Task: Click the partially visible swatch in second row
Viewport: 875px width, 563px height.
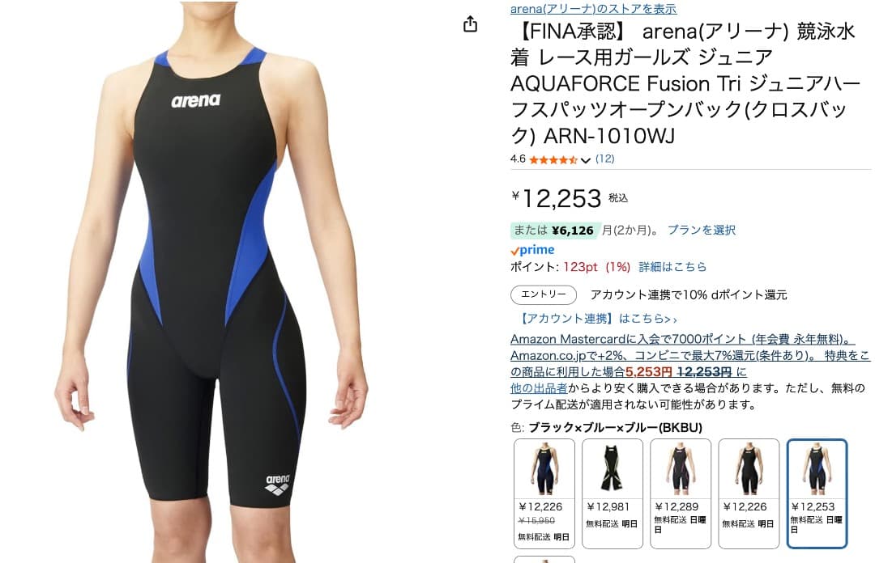Action: 544,559
